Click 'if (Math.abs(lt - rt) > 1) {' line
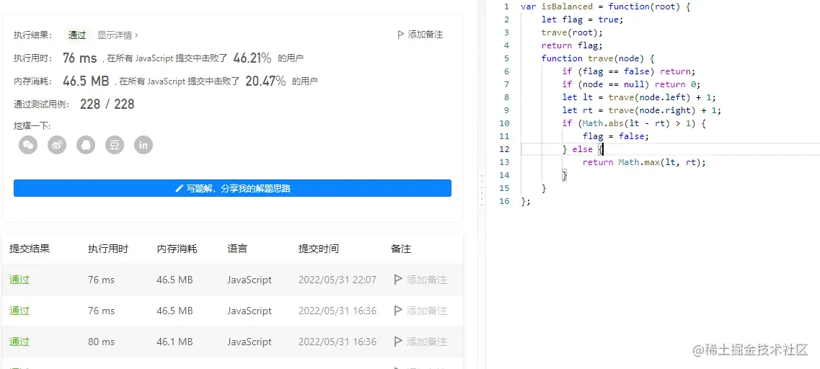This screenshot has width=820, height=369. pyautogui.click(x=634, y=123)
